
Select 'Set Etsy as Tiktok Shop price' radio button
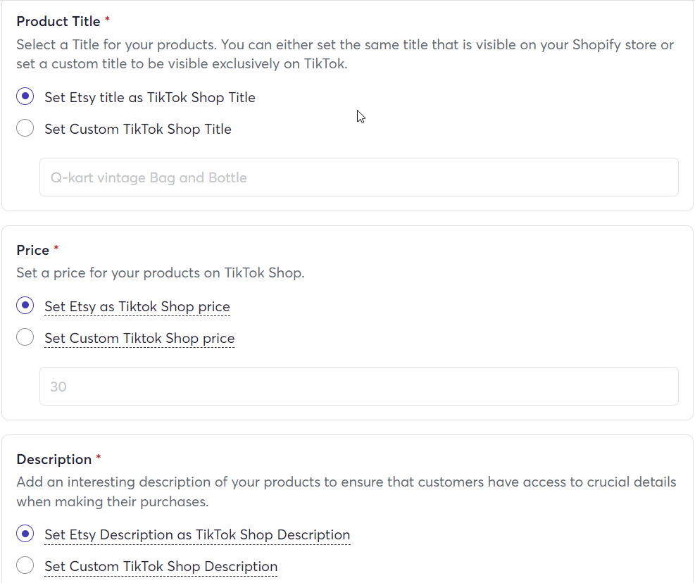click(x=25, y=306)
